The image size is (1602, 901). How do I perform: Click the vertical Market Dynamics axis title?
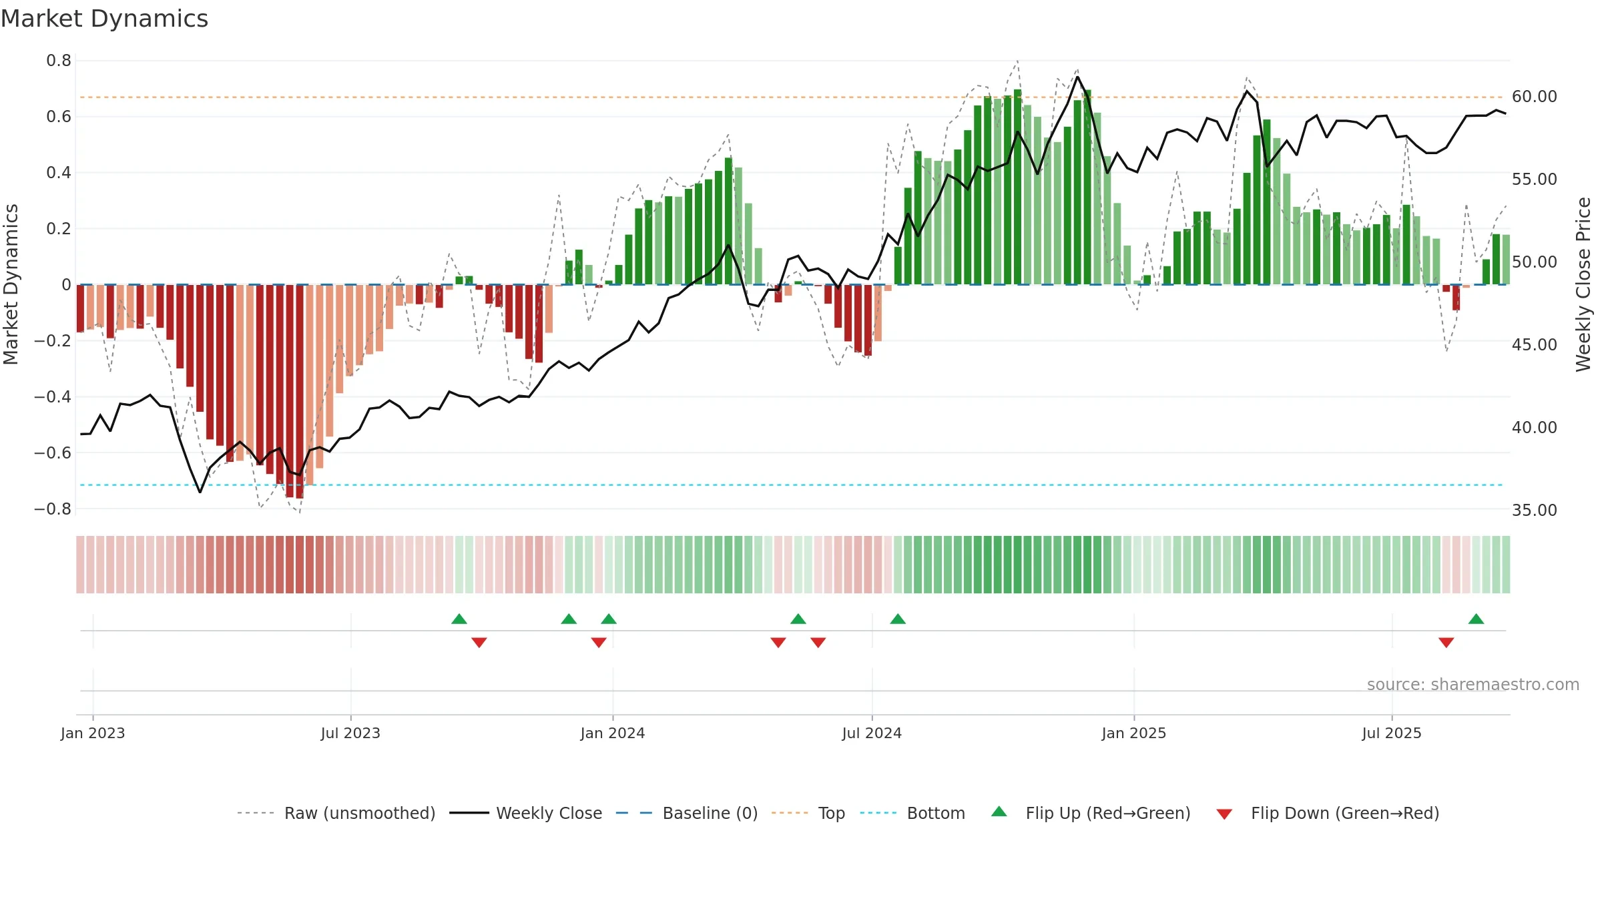(x=11, y=284)
